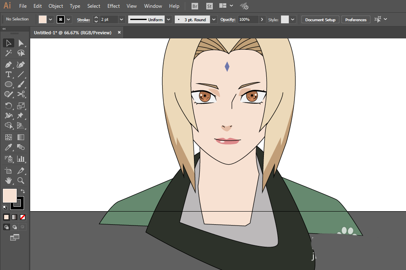This screenshot has width=406, height=270.
Task: Activate the Hand tool
Action: [x=8, y=181]
